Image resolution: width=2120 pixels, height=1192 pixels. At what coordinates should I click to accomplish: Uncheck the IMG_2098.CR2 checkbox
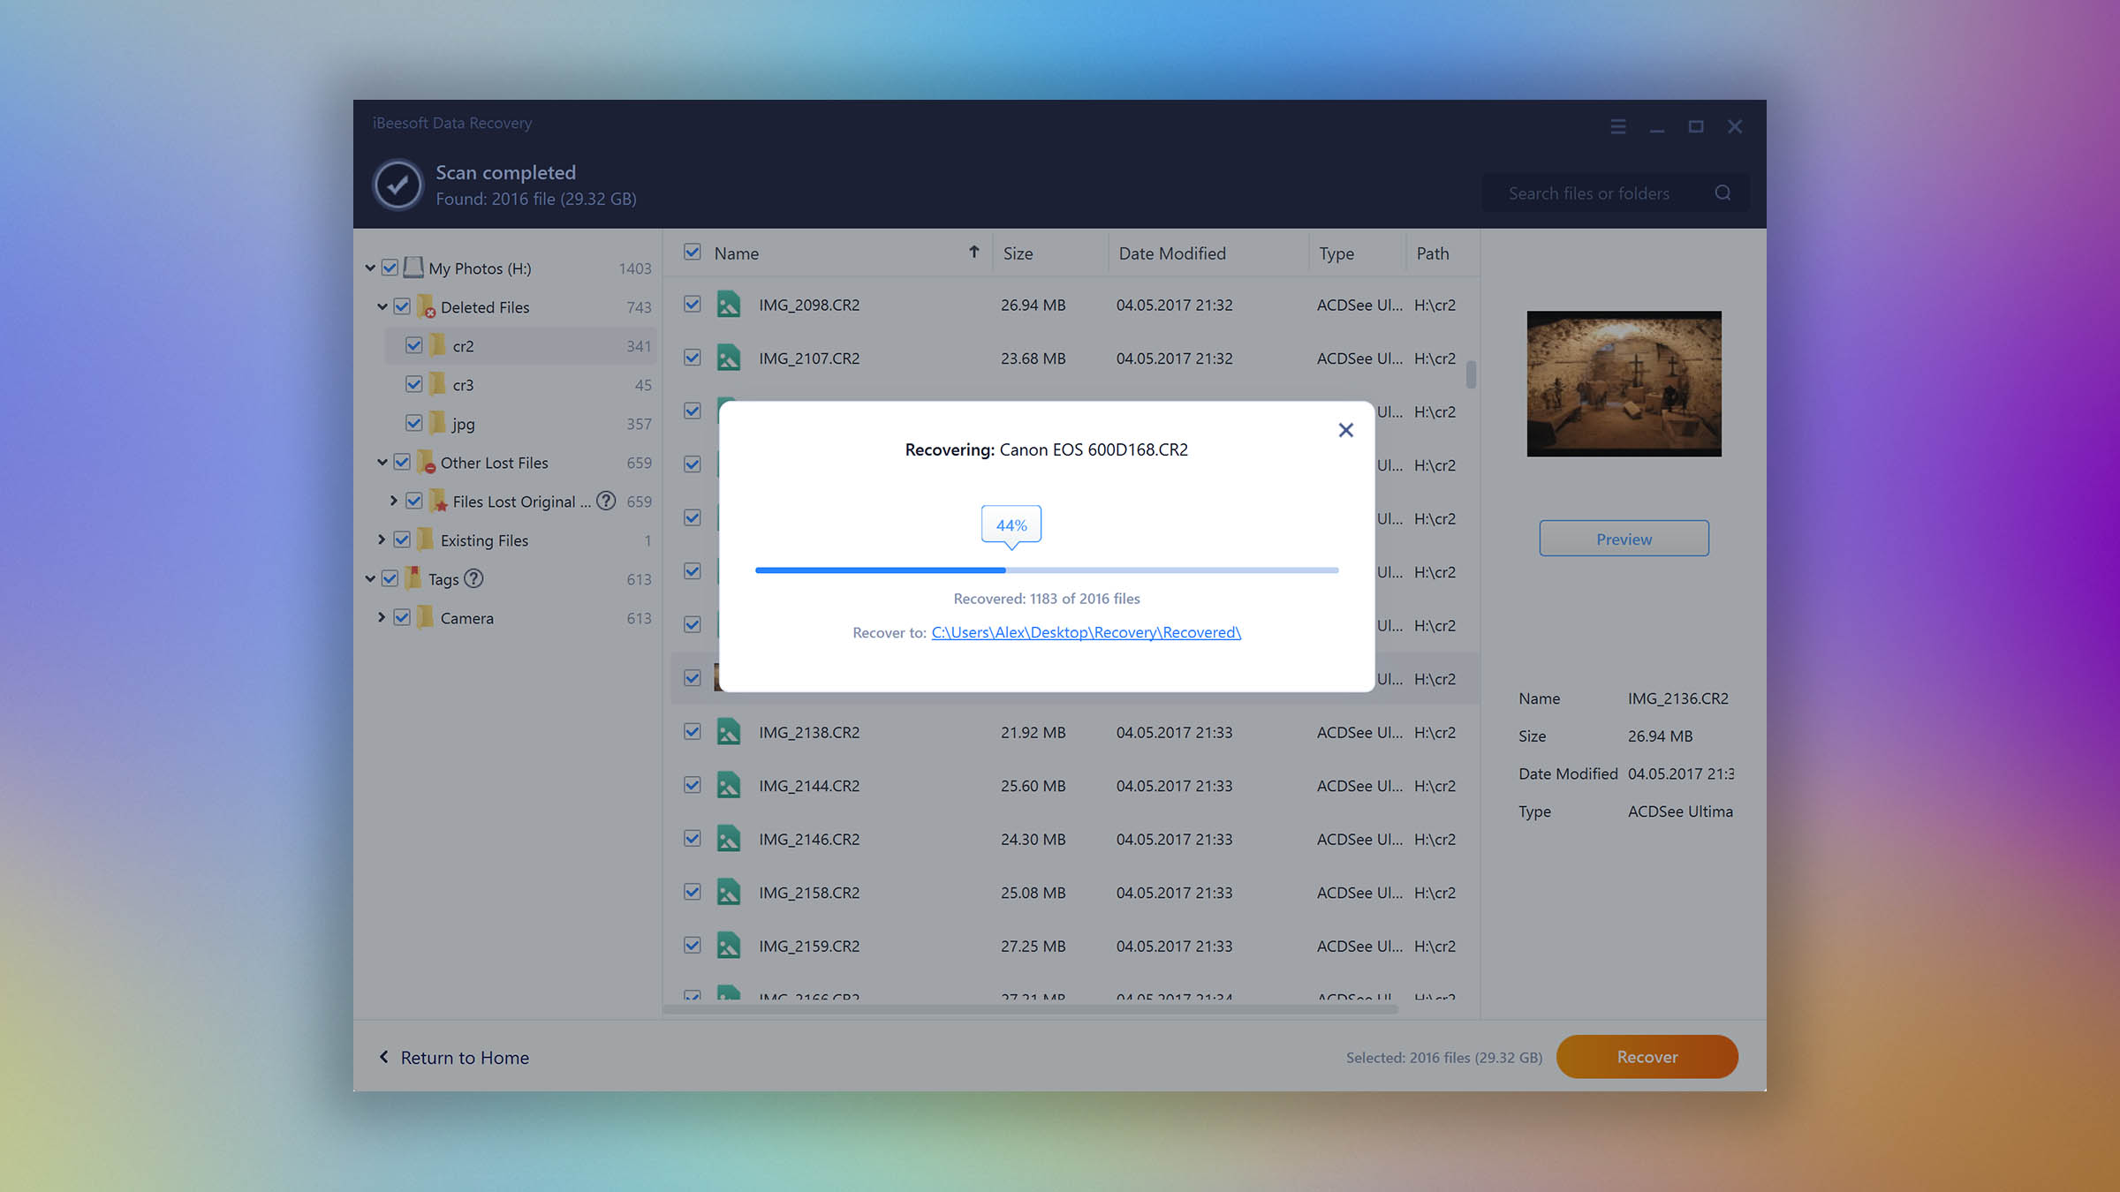tap(692, 304)
